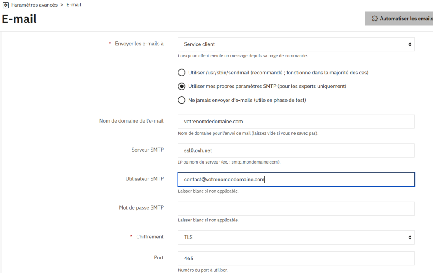Click the Port field showing 465
433x273 pixels.
(296, 259)
